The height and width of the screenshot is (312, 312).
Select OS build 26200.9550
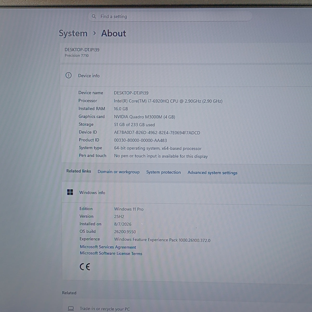point(125,232)
